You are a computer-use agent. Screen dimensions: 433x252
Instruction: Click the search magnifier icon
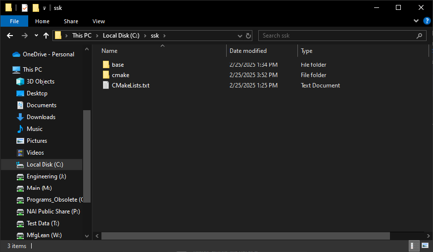(419, 36)
